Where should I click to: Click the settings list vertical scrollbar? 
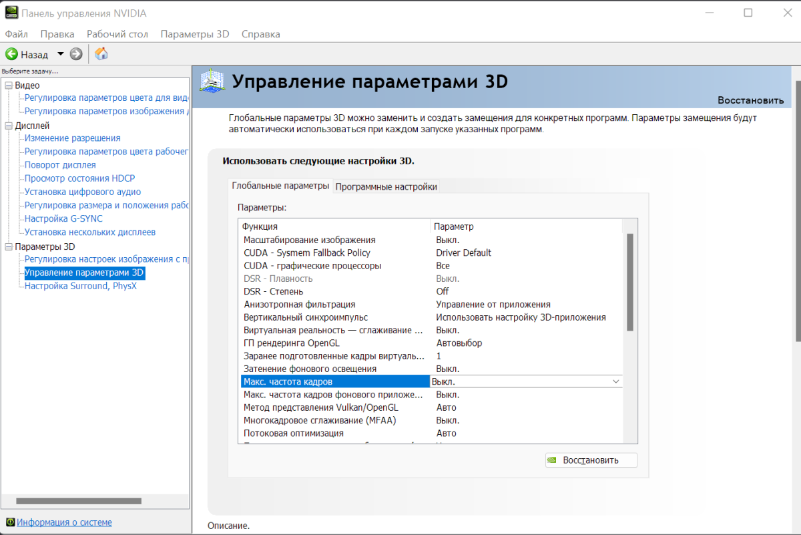click(x=629, y=282)
